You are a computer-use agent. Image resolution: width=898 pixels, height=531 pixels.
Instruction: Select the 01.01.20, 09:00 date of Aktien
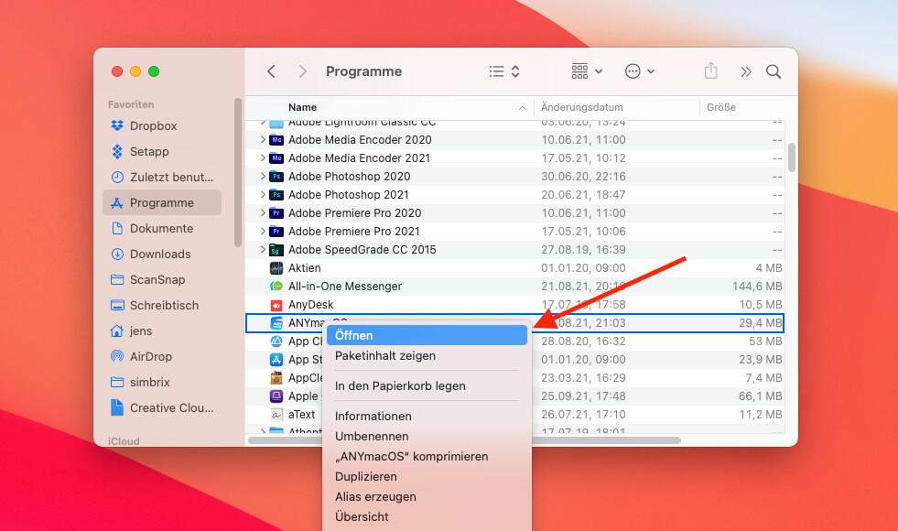pyautogui.click(x=583, y=268)
